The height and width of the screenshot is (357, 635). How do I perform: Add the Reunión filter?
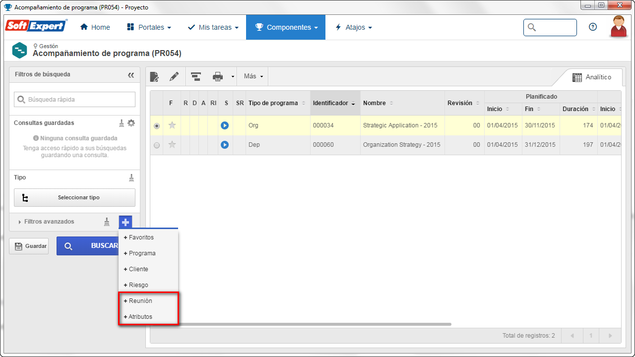148,301
